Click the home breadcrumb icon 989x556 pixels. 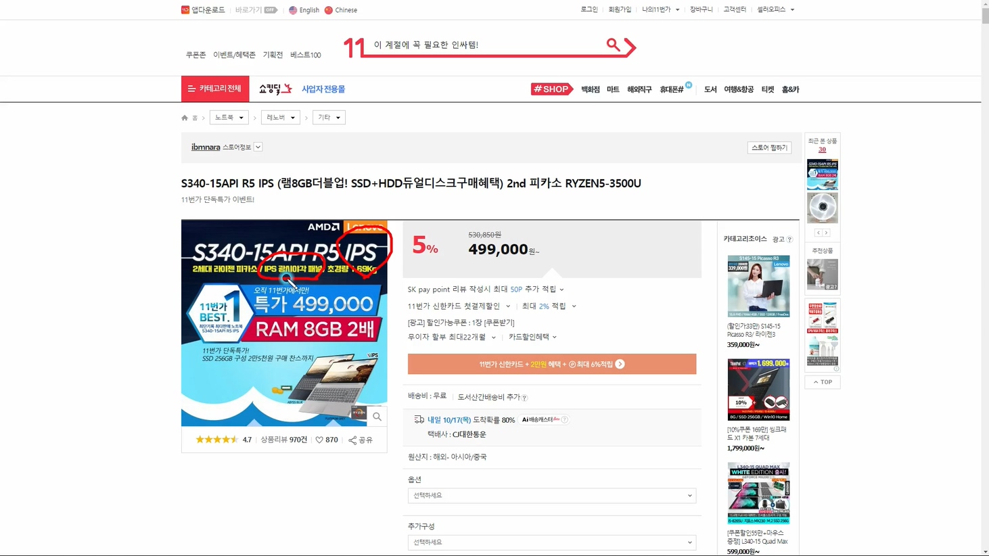click(185, 118)
